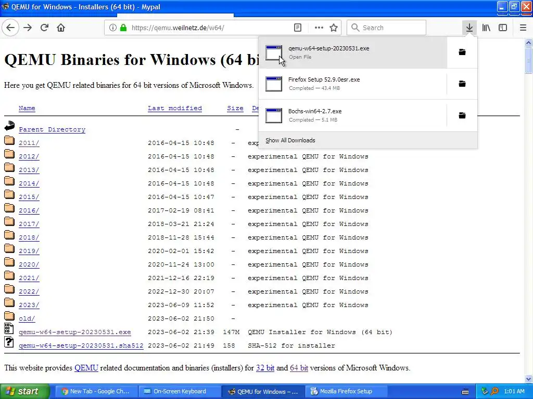Open the Library bookmarks and history menu
533x399 pixels.
click(486, 28)
